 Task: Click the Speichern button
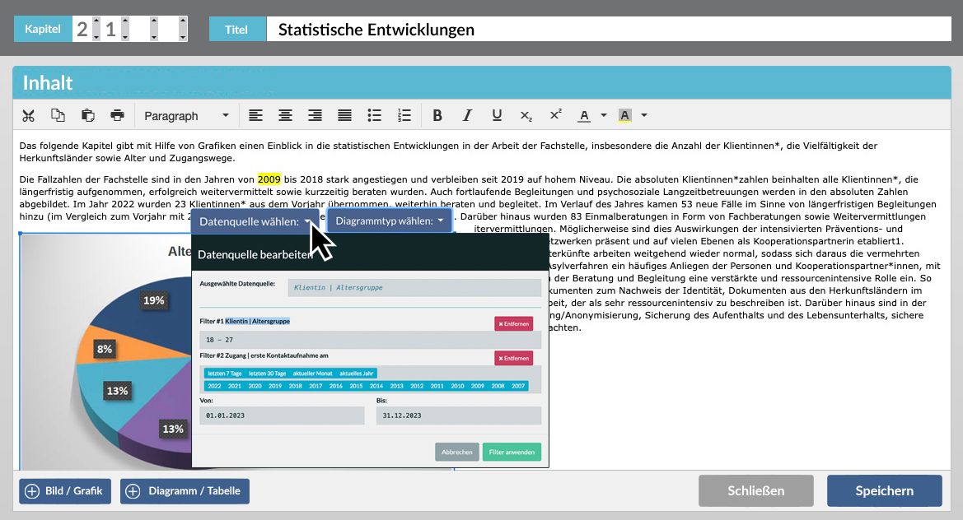[x=884, y=491]
